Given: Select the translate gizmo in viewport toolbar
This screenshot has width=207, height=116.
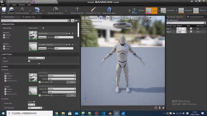Looking at the screenshot, I should 140,18.
